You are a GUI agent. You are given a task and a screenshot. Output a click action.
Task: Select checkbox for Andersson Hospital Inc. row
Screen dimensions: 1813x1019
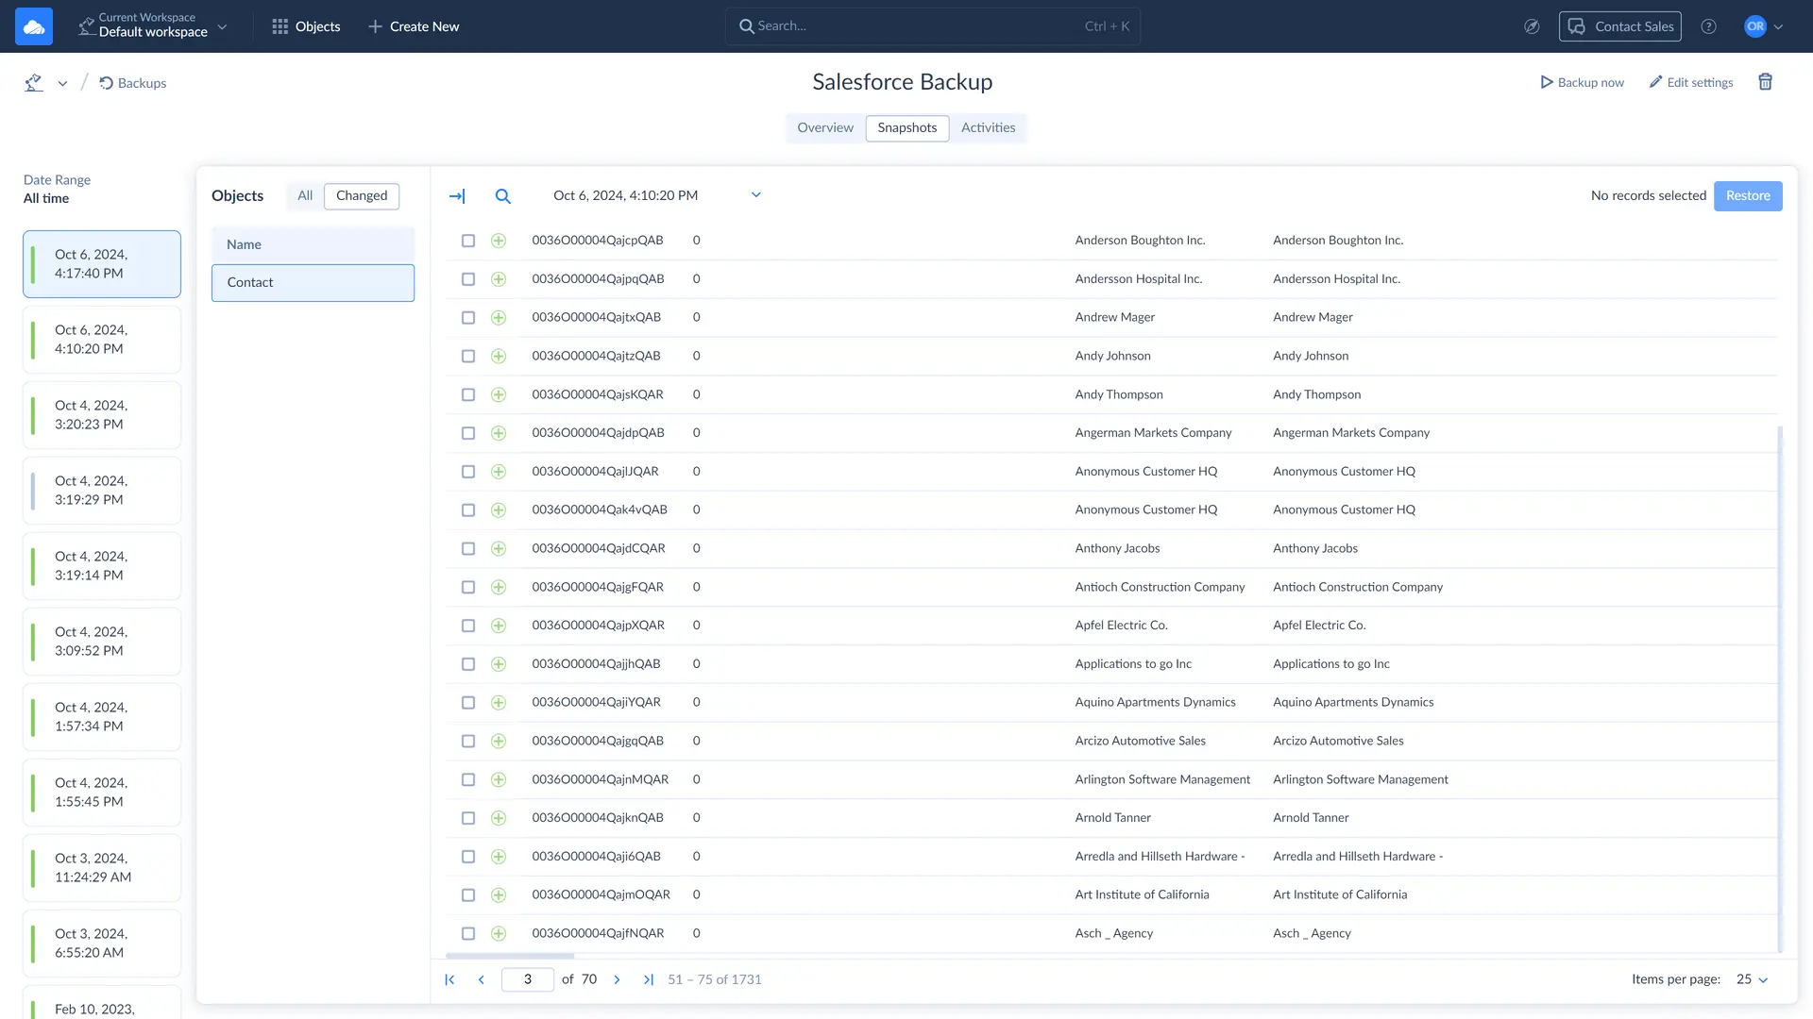tap(467, 279)
